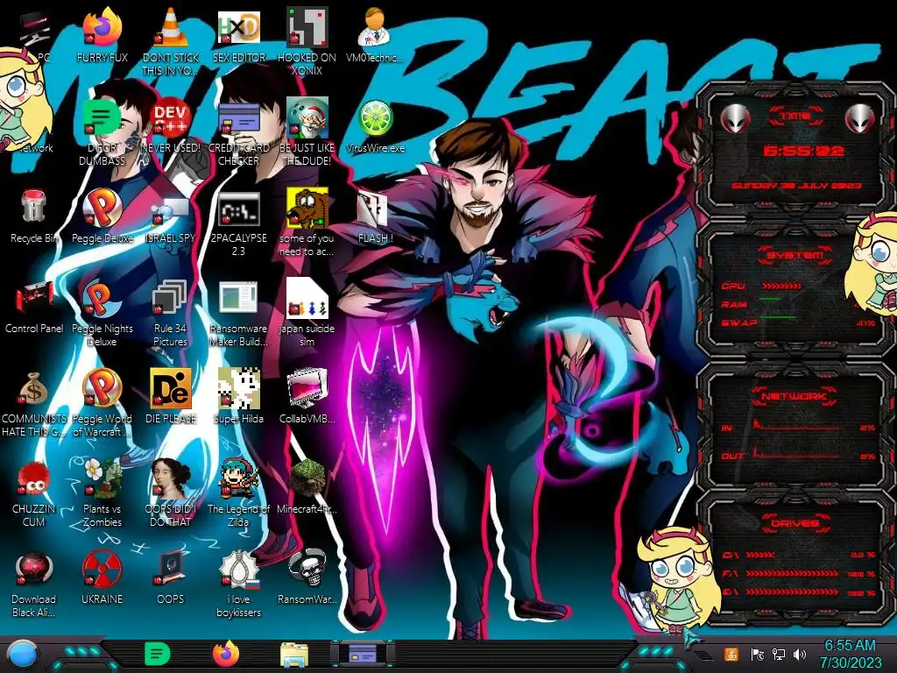Open the taskbar clock showing 6:55 AM

tap(850, 654)
